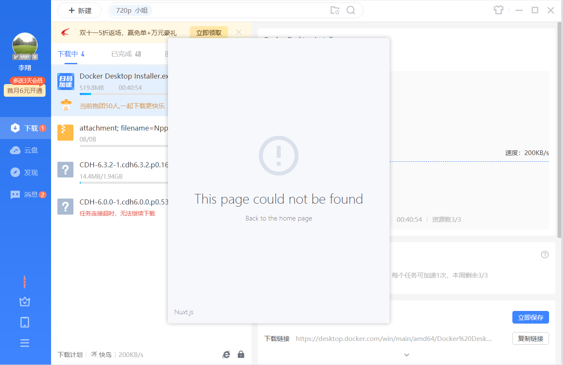
Task: Open the skin (T-shirt) icon in title bar
Action: (x=498, y=11)
